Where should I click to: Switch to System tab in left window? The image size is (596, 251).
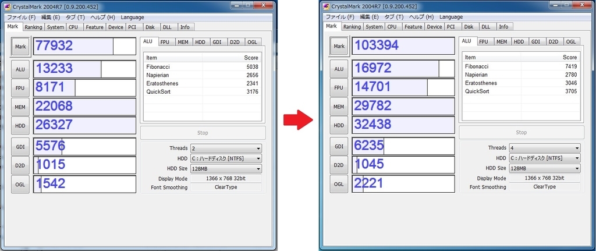pyautogui.click(x=55, y=27)
